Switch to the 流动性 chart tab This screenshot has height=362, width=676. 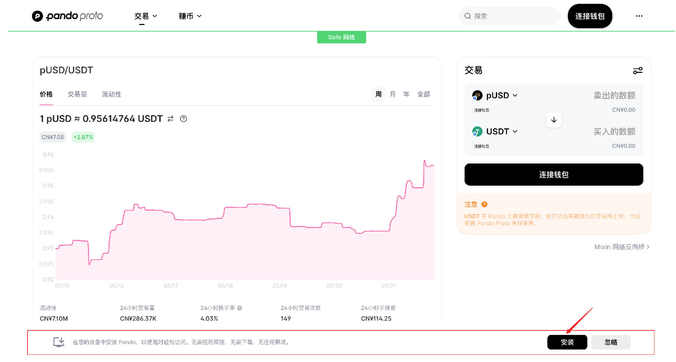pos(111,94)
